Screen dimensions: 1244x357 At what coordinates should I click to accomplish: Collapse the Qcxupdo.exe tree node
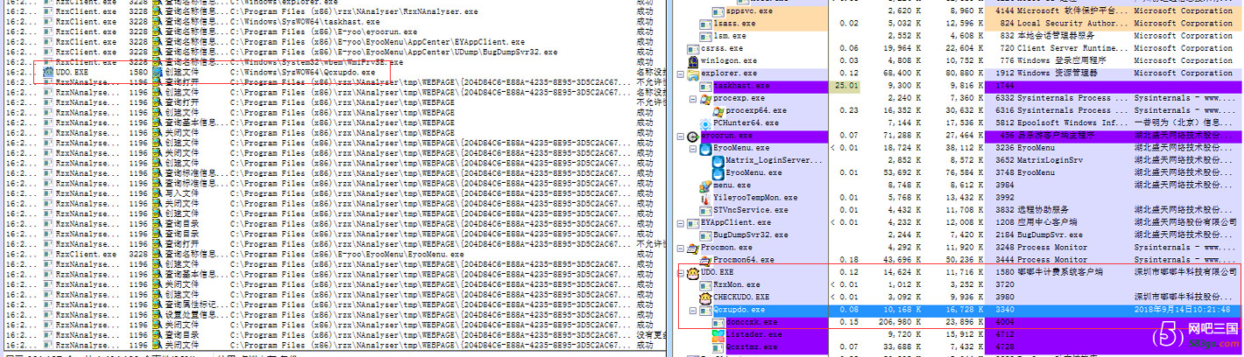point(694,310)
